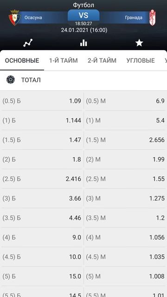This screenshot has width=167, height=297.
Task: Tap (5) М odds 1.008
Action: click(x=125, y=277)
